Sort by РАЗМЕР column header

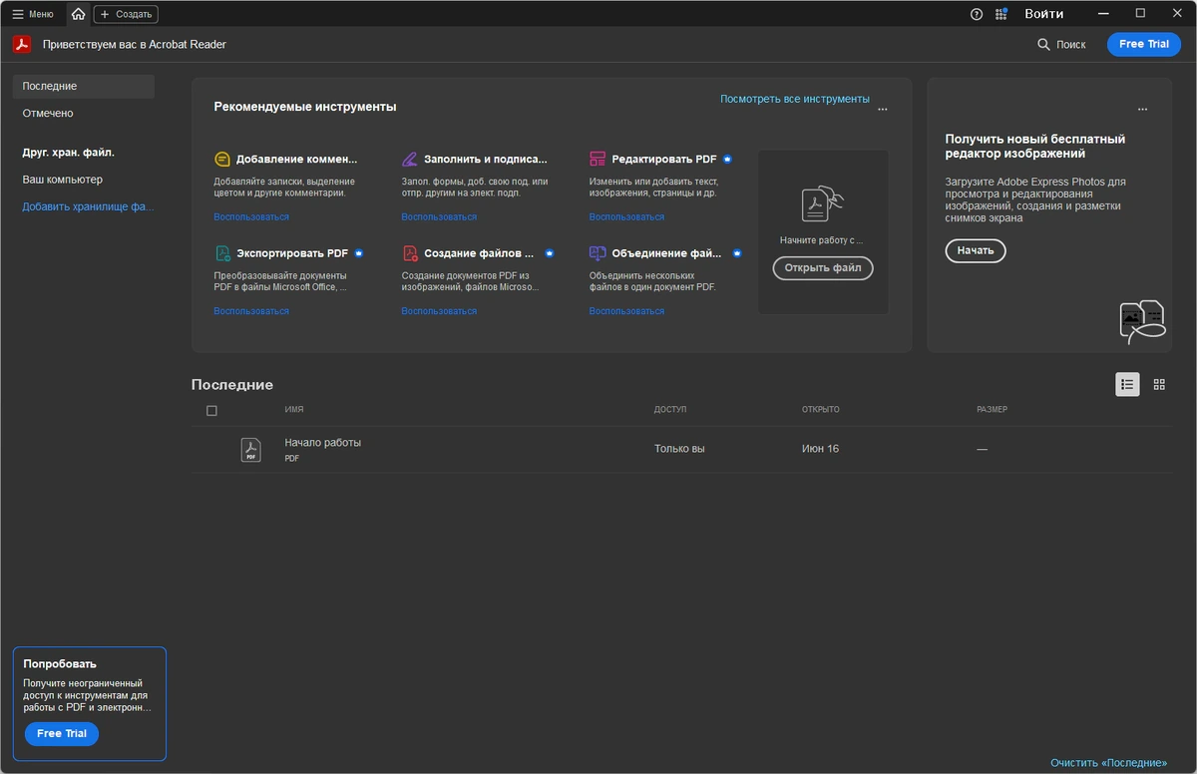click(x=993, y=410)
